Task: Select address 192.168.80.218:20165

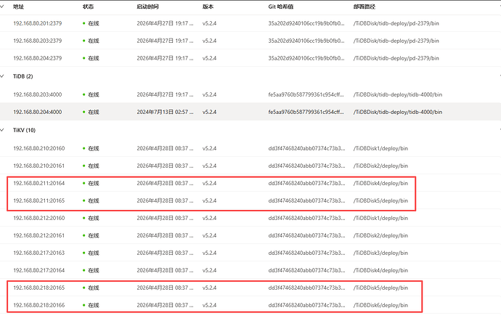Action: pos(38,288)
